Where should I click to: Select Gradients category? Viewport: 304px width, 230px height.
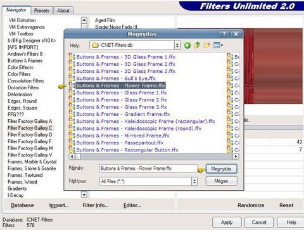[17, 189]
